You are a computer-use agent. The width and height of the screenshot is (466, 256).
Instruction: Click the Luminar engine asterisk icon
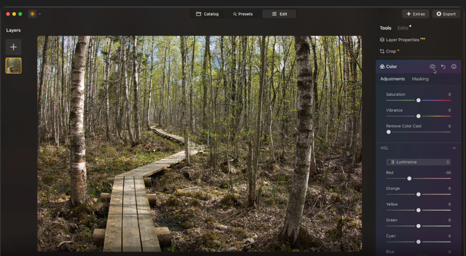[33, 13]
